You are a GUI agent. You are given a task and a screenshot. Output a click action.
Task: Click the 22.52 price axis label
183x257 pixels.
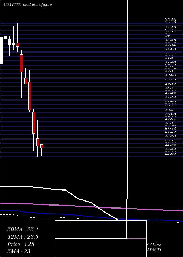click(x=170, y=149)
